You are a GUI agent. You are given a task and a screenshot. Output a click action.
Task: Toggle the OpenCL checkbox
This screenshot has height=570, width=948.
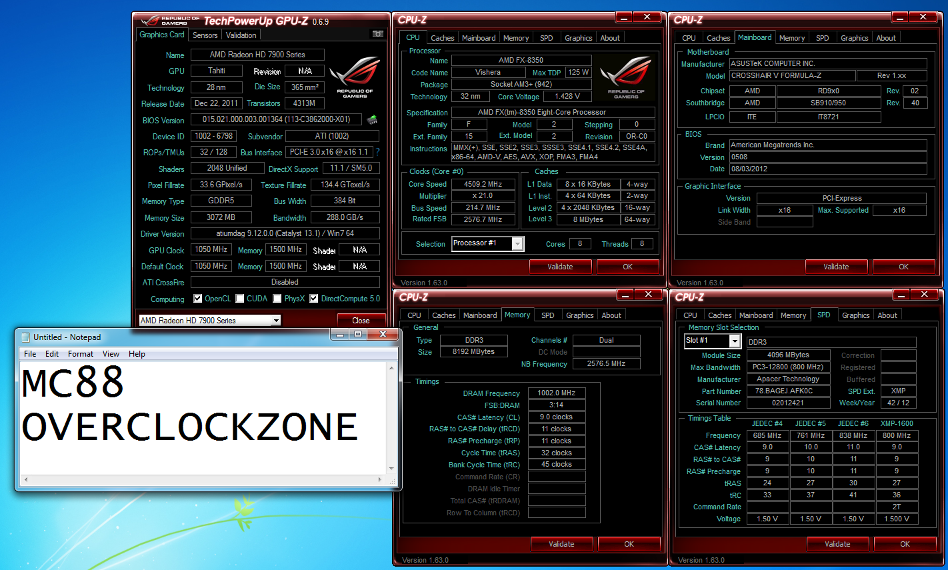click(x=197, y=299)
